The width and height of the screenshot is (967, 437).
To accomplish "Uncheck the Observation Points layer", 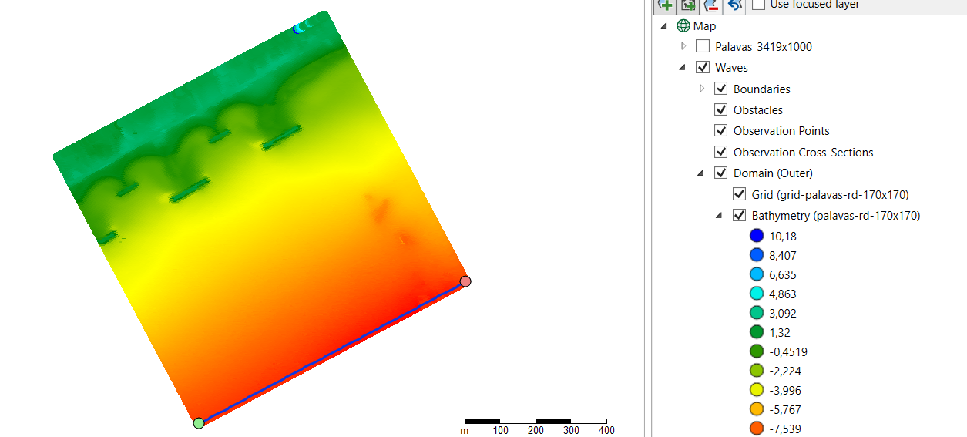I will [721, 131].
